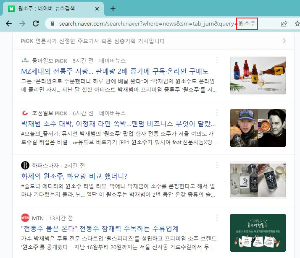The width and height of the screenshot is (300, 258).
Task: Click the 6시간 전 timestamp
Action: (83, 113)
